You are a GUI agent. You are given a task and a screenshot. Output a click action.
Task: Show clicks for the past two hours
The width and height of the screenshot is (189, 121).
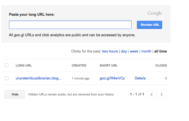pyautogui.click(x=110, y=51)
